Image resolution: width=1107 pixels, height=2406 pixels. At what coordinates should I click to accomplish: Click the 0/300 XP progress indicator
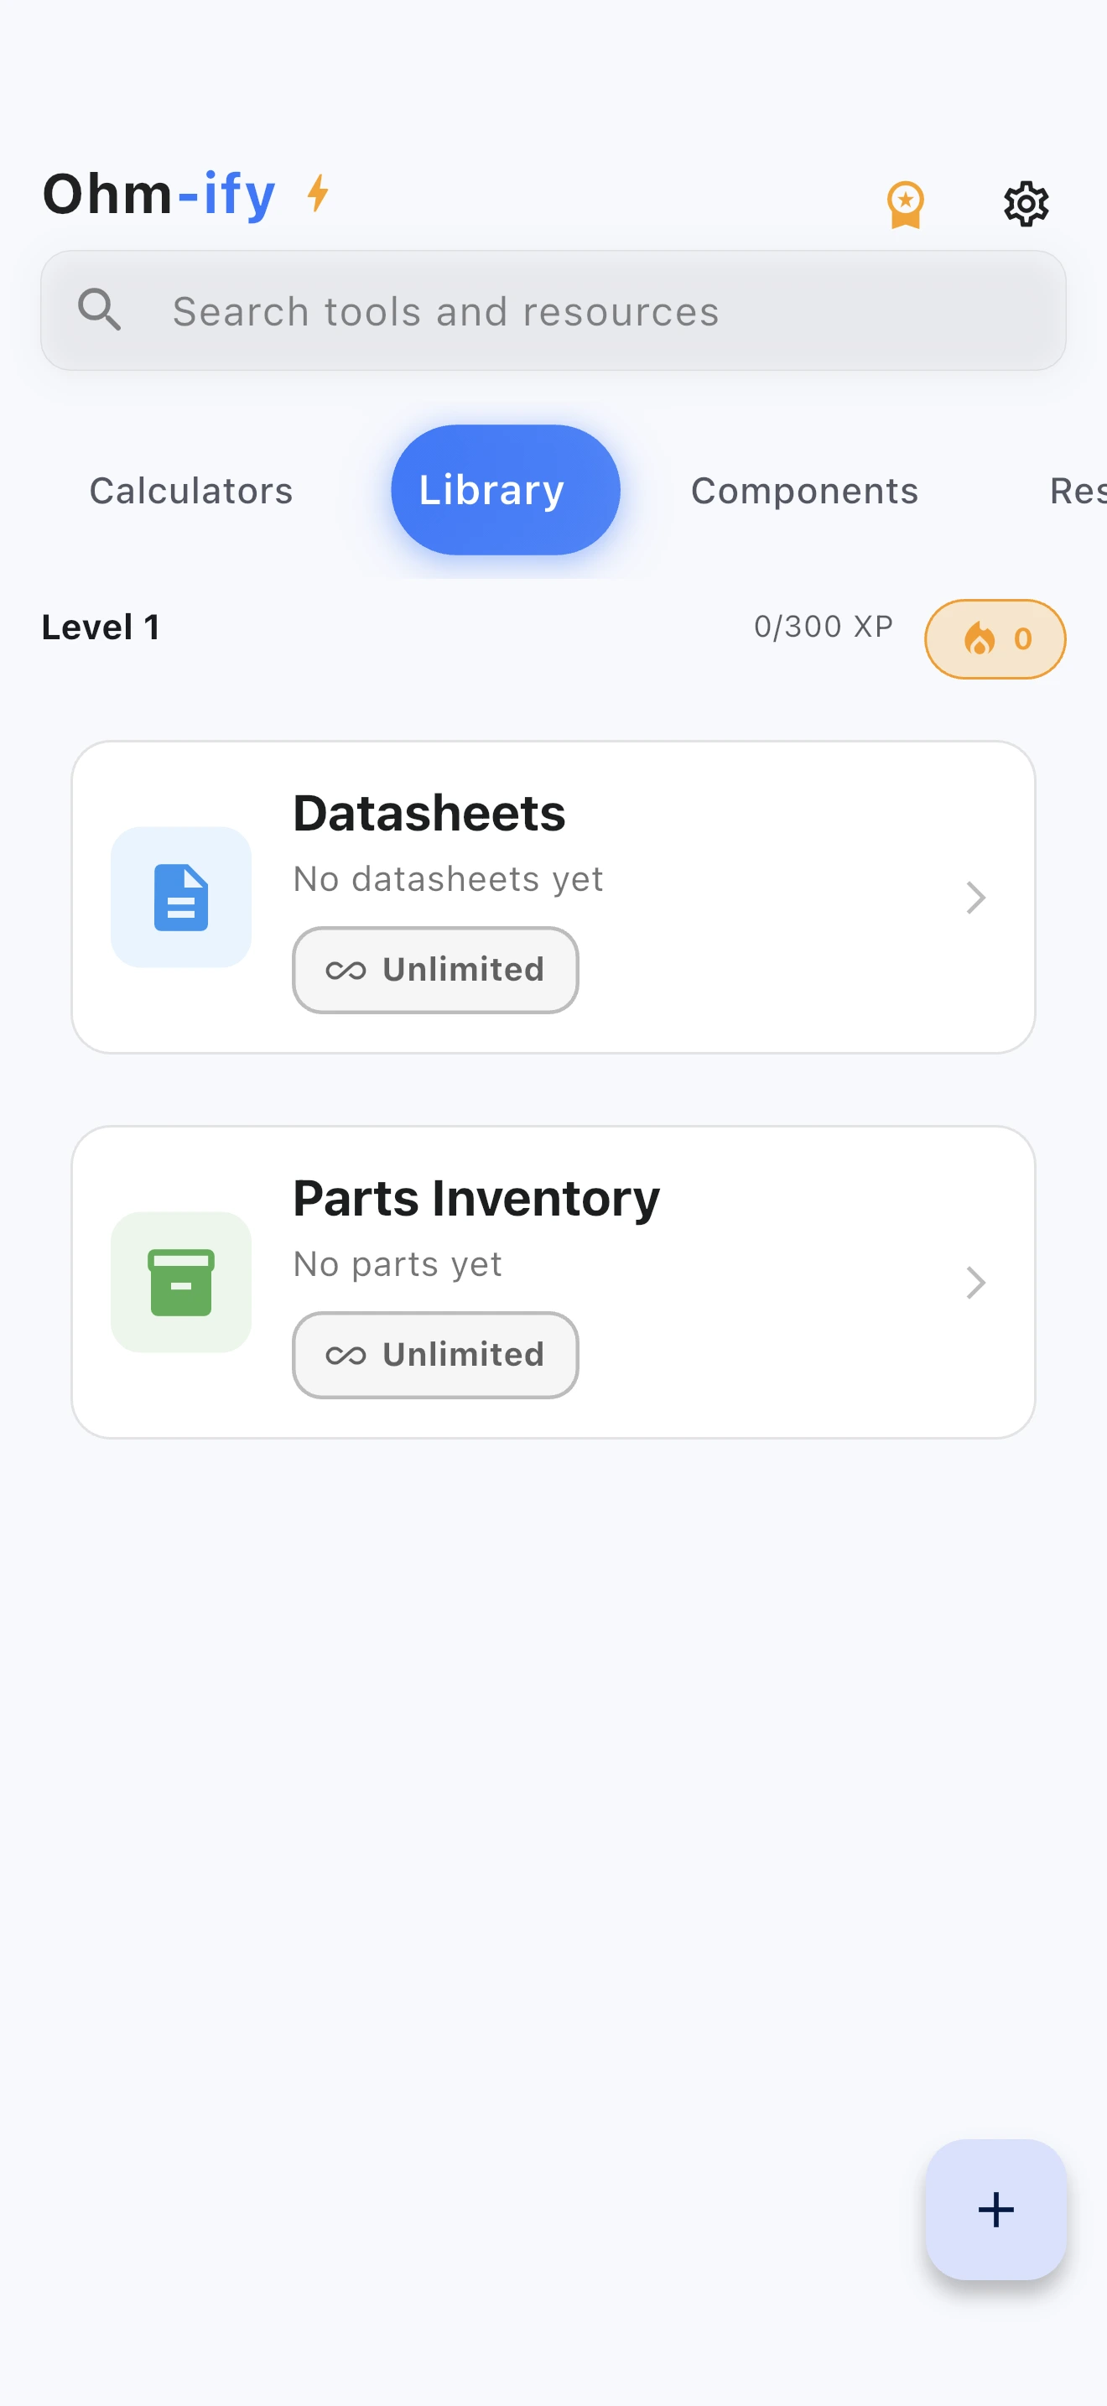[824, 626]
